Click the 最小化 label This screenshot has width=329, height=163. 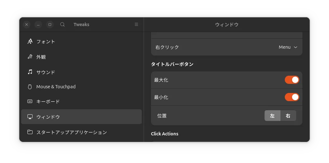[161, 97]
